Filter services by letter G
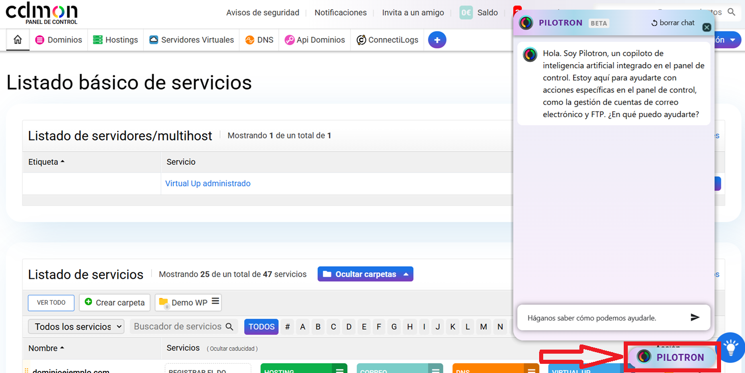The width and height of the screenshot is (745, 373). 394,327
